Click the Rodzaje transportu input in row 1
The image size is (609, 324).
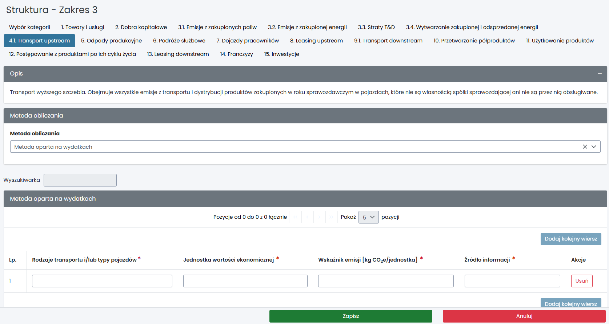point(102,281)
